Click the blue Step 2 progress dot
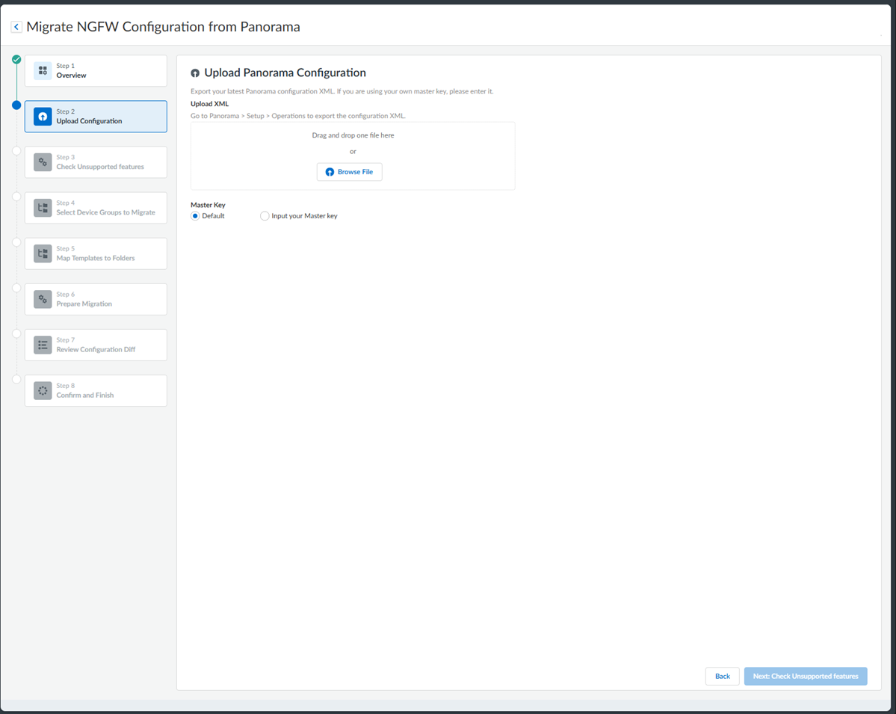This screenshot has height=714, width=896. pyautogui.click(x=16, y=105)
